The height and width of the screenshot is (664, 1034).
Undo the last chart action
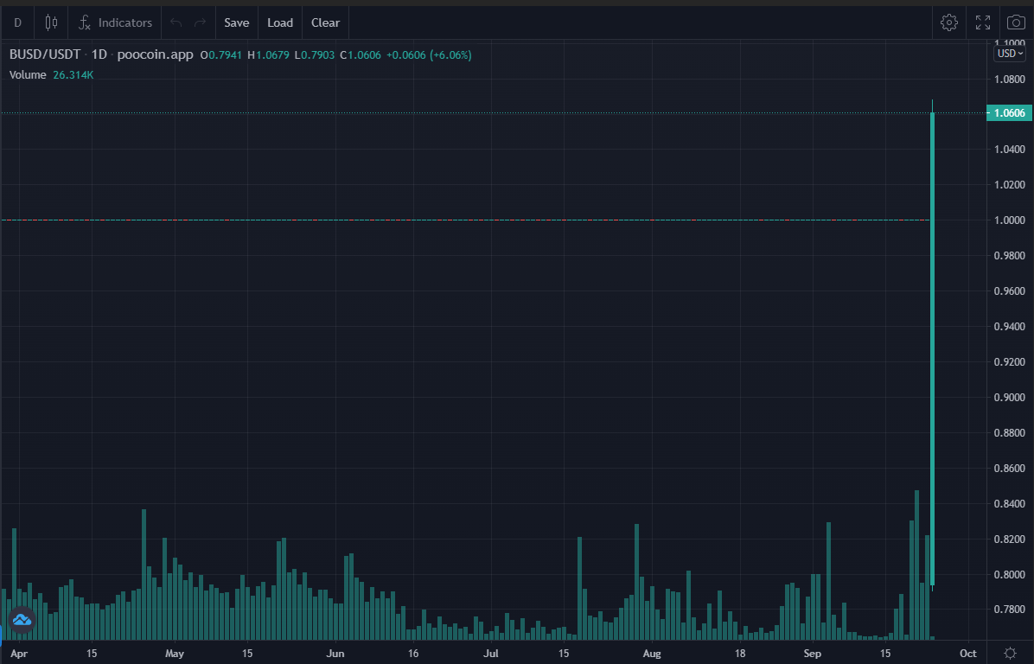coord(176,22)
